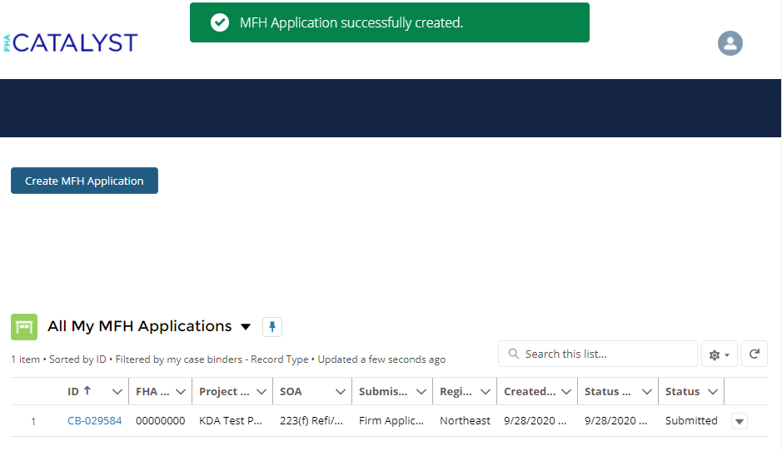This screenshot has height=451, width=782.
Task: Click the FHA Catalyst logo
Action: [x=71, y=43]
